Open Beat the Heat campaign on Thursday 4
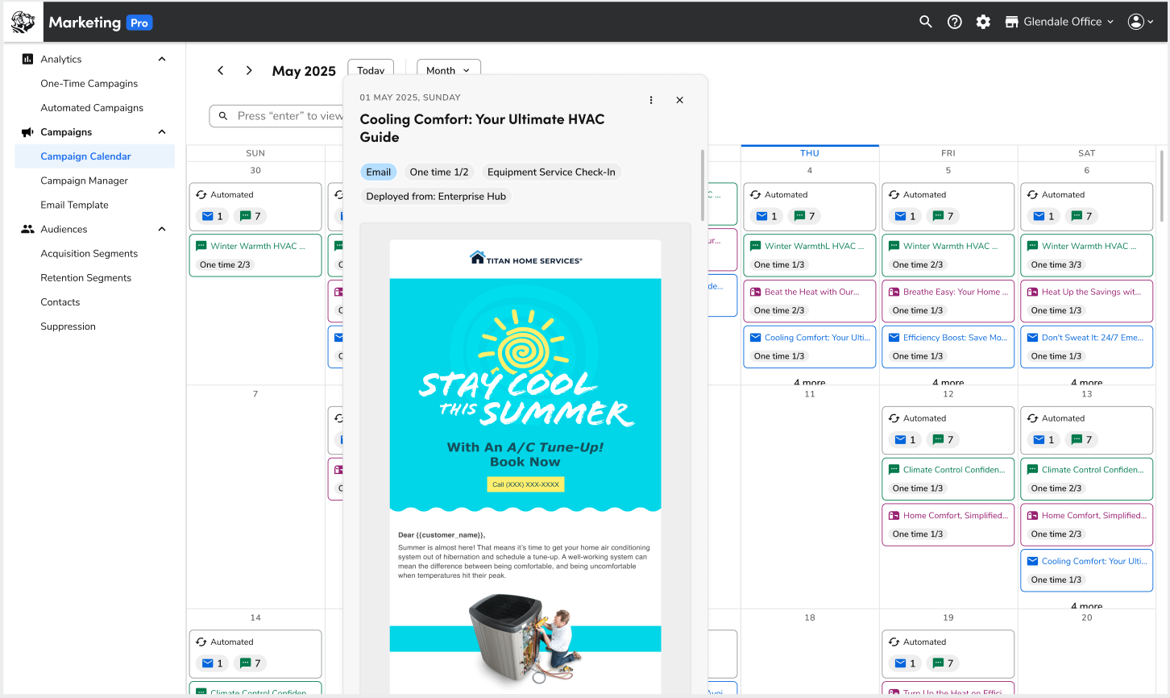This screenshot has width=1170, height=698. click(809, 301)
